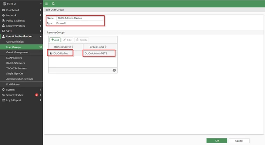Click the Dashboard gauge icon

pyautogui.click(x=3, y=10)
